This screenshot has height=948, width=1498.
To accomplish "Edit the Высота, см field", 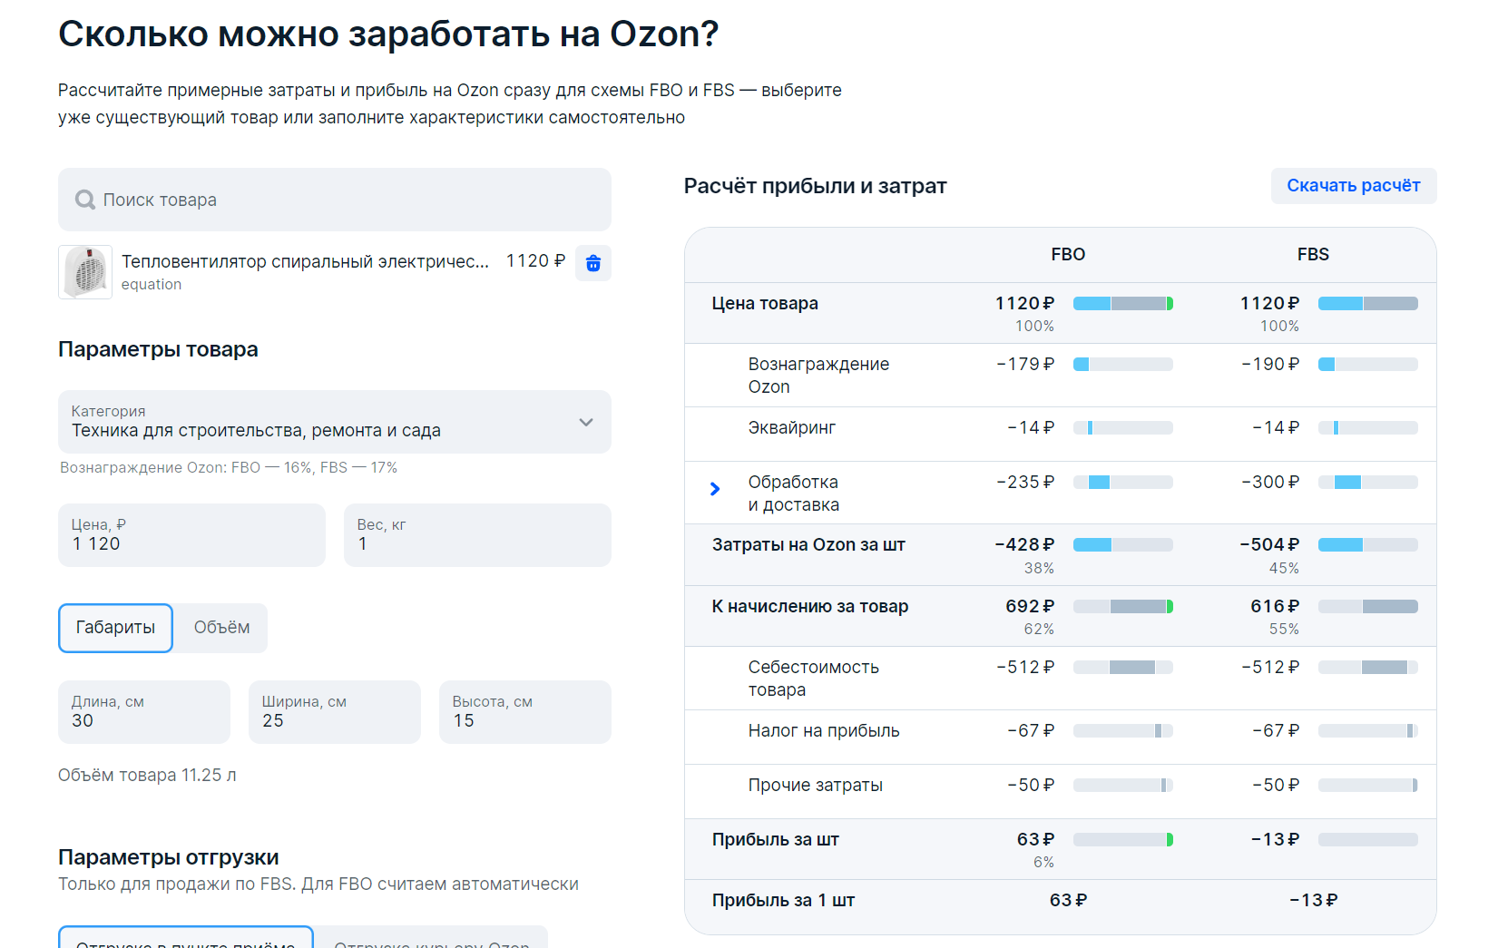I will point(524,712).
